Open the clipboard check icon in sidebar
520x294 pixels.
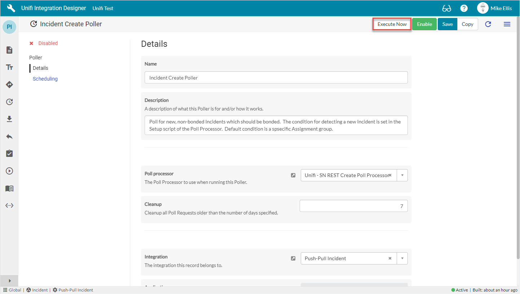(9, 154)
